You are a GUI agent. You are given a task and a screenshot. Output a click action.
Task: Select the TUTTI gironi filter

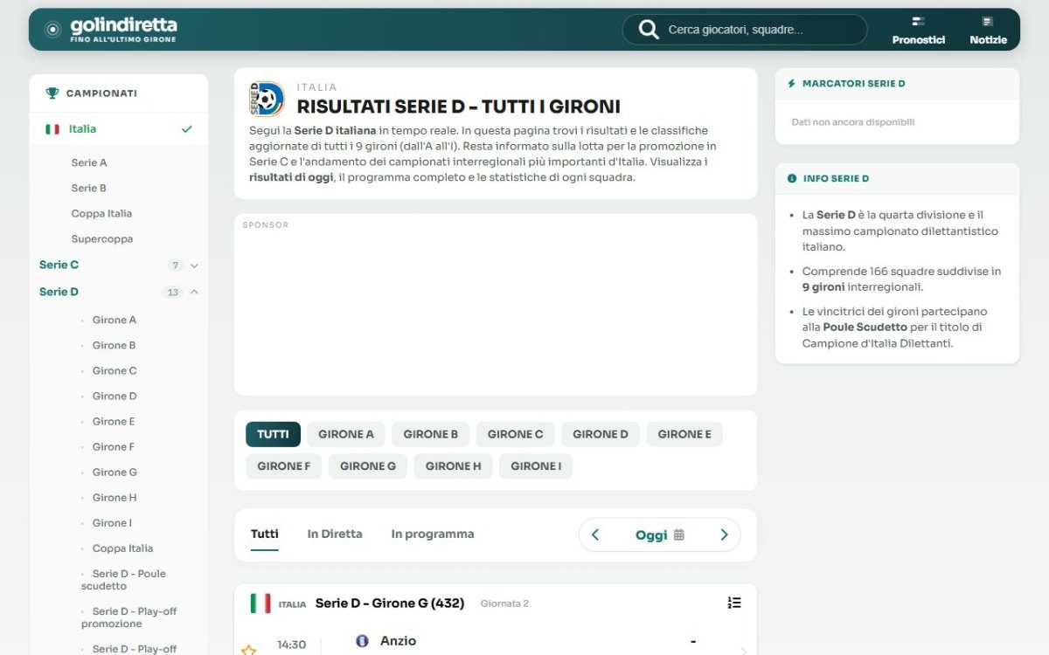[273, 434]
